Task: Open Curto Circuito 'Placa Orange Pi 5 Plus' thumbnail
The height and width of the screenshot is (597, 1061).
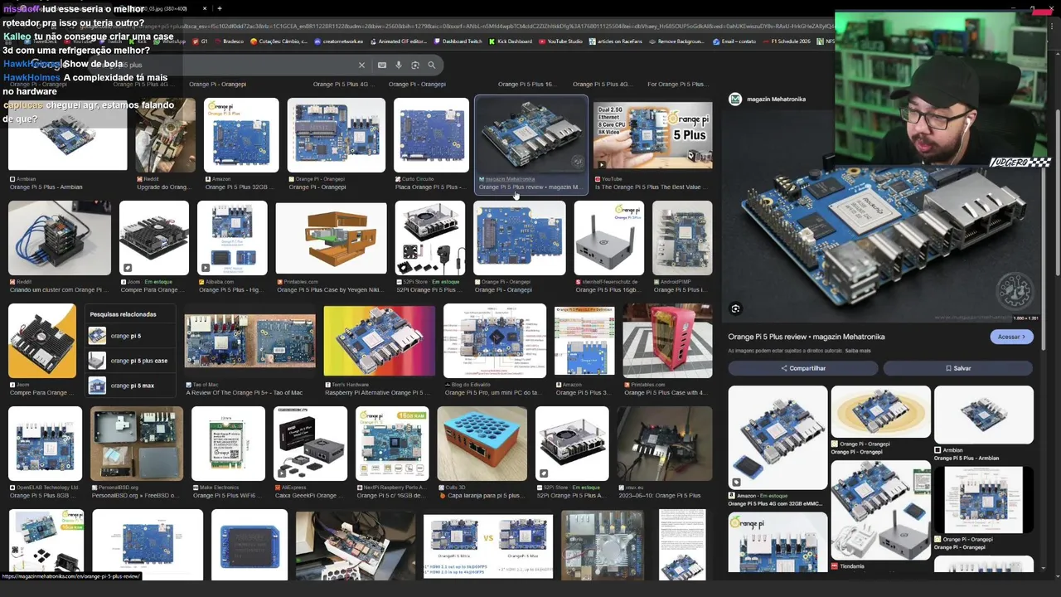Action: (x=431, y=135)
